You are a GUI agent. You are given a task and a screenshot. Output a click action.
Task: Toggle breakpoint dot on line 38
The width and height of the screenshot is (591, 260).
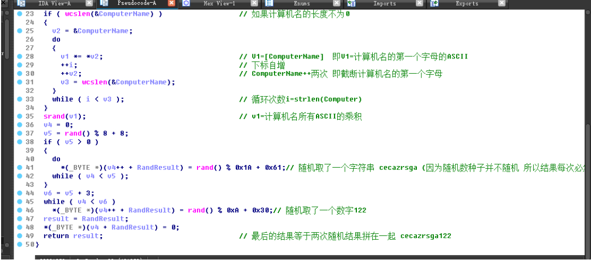[20, 142]
